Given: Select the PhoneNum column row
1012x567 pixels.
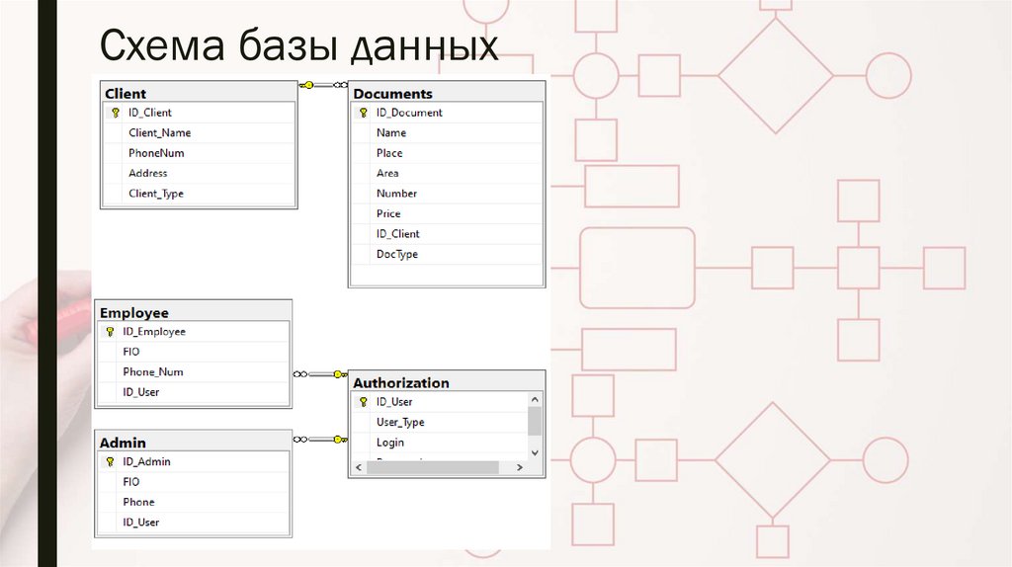Looking at the screenshot, I should pyautogui.click(x=199, y=153).
